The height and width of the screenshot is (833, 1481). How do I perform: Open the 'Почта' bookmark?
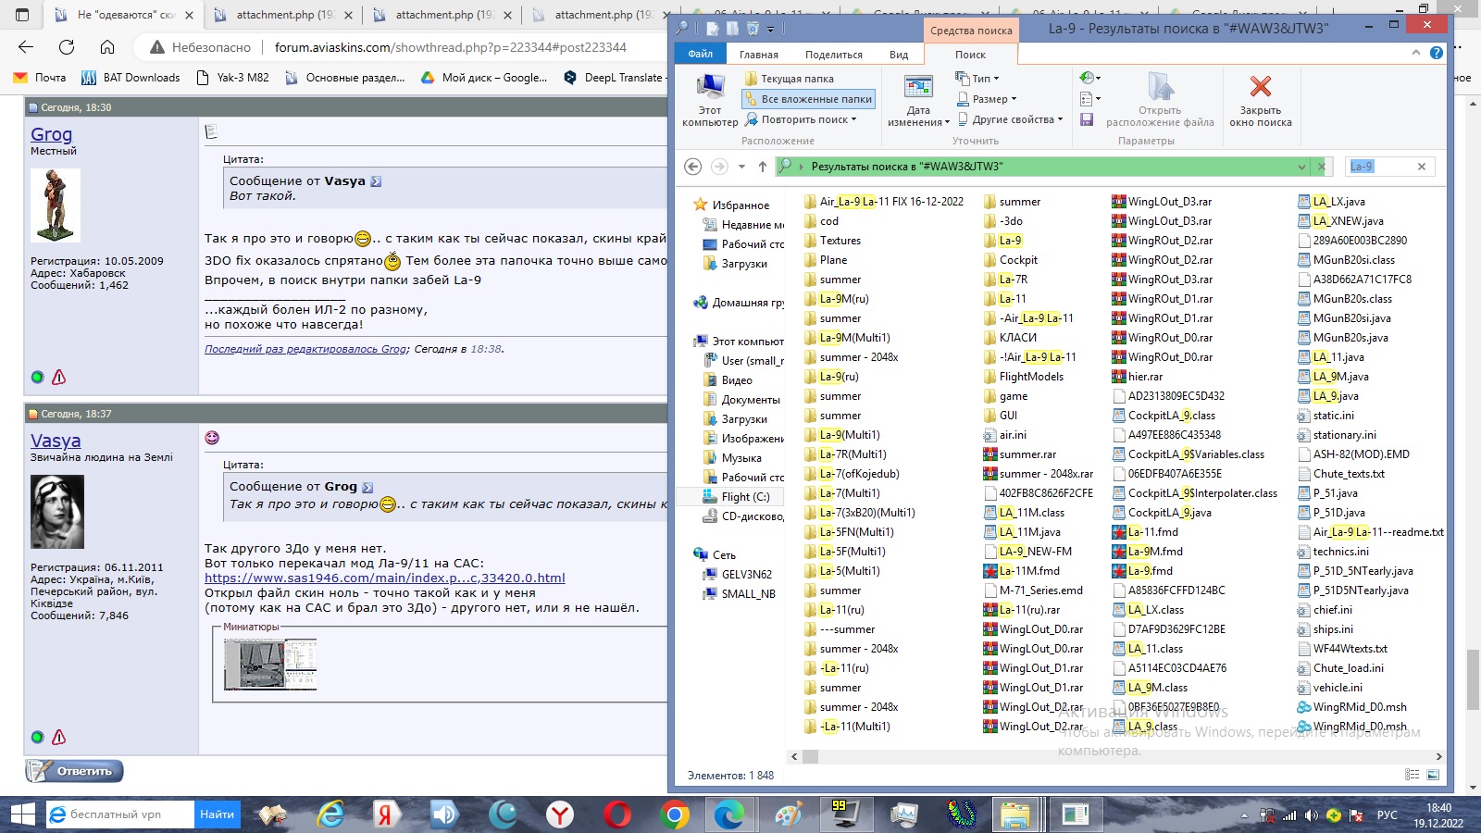(40, 78)
